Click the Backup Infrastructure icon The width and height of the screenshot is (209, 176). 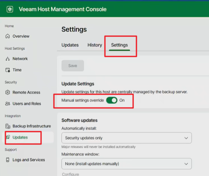click(x=8, y=126)
